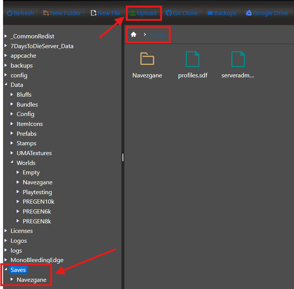The height and width of the screenshot is (289, 294).
Task: Open the Navezgane folder icon in file pane
Action: [x=147, y=59]
